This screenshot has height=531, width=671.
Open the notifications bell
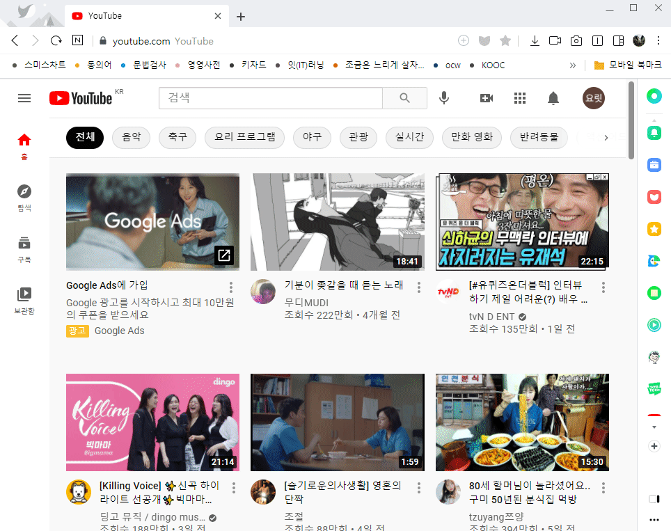[x=553, y=98]
